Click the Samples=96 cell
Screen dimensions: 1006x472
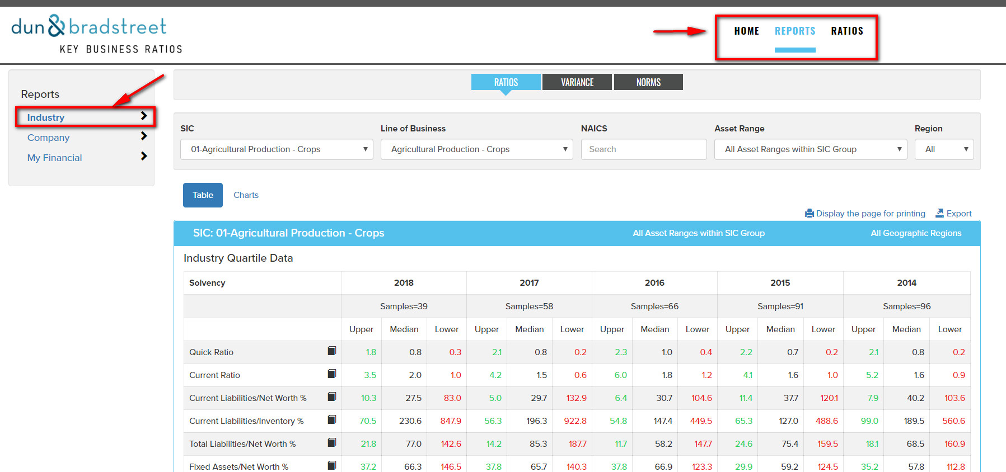point(907,306)
